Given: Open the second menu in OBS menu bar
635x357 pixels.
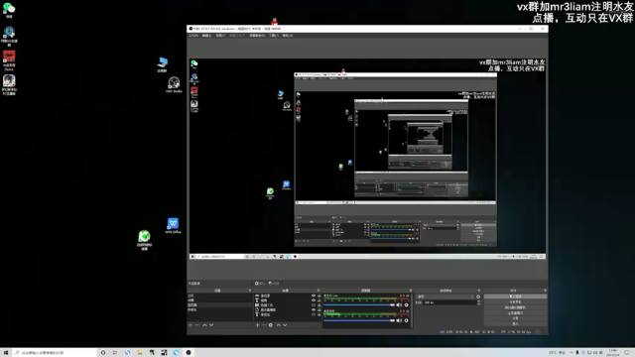Looking at the screenshot, I should pyautogui.click(x=207, y=36).
